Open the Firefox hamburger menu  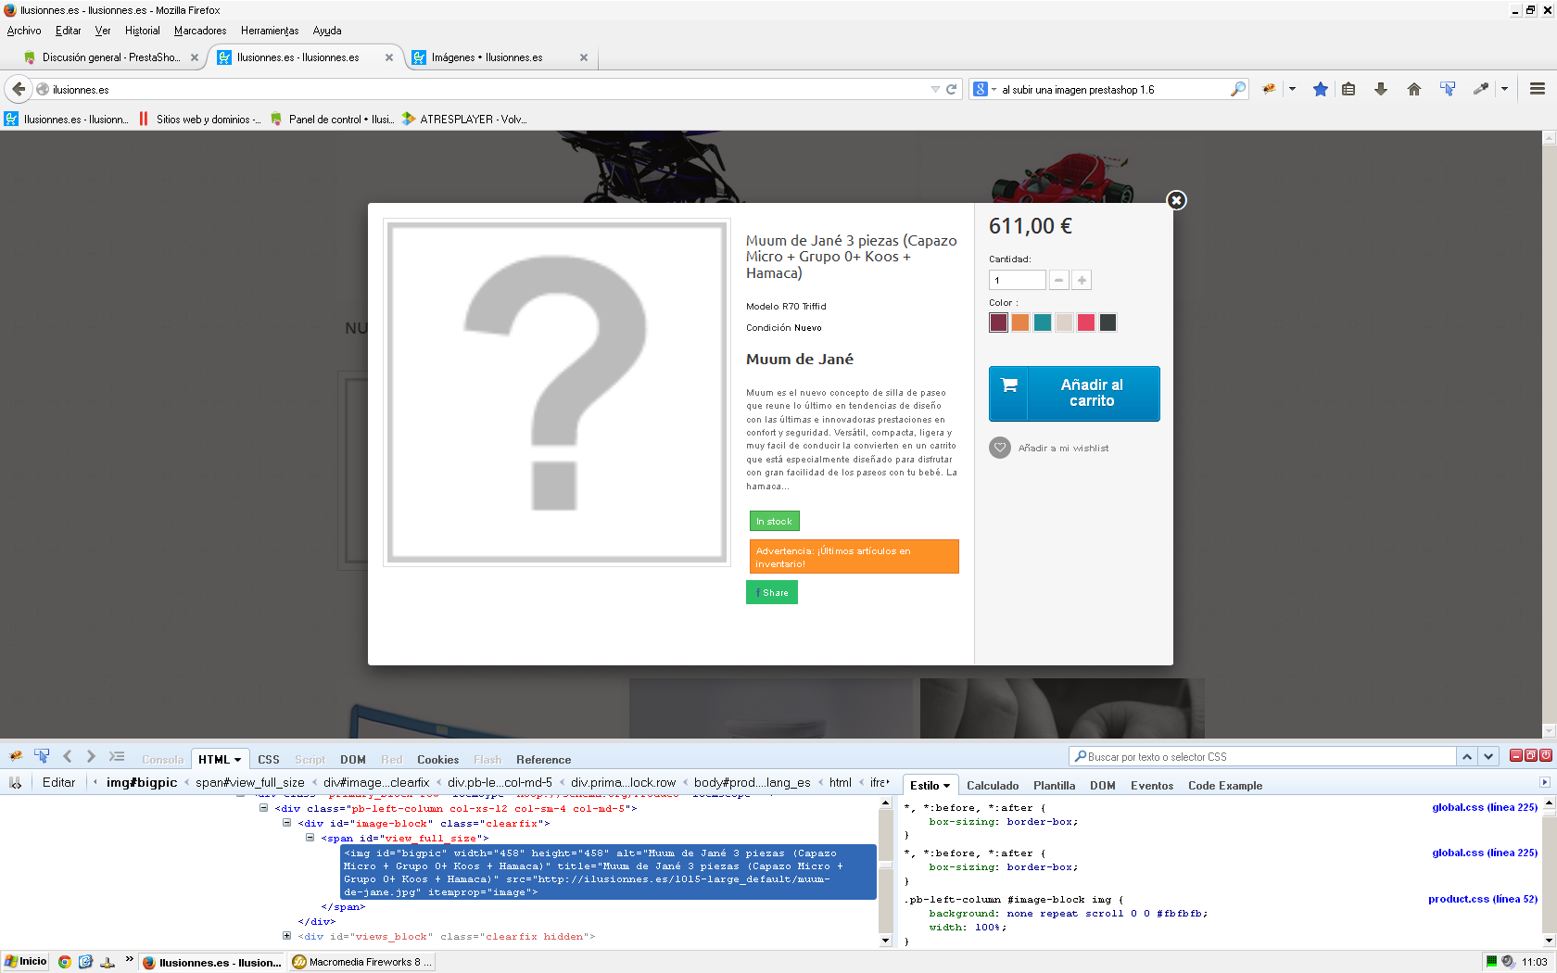[x=1538, y=89]
